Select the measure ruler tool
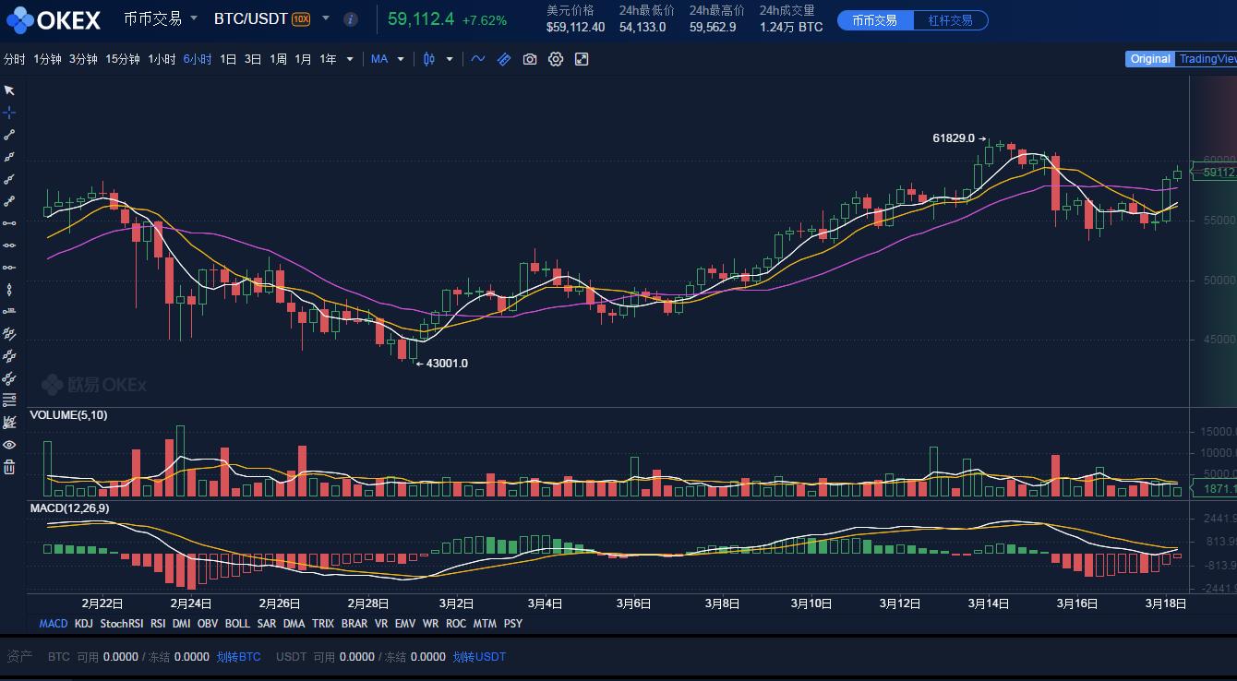Viewport: 1237px width, 681px height. coord(503,58)
